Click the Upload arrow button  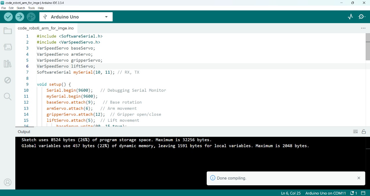point(20,17)
